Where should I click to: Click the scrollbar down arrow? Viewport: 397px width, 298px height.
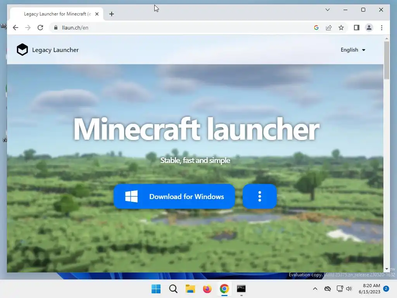387,269
